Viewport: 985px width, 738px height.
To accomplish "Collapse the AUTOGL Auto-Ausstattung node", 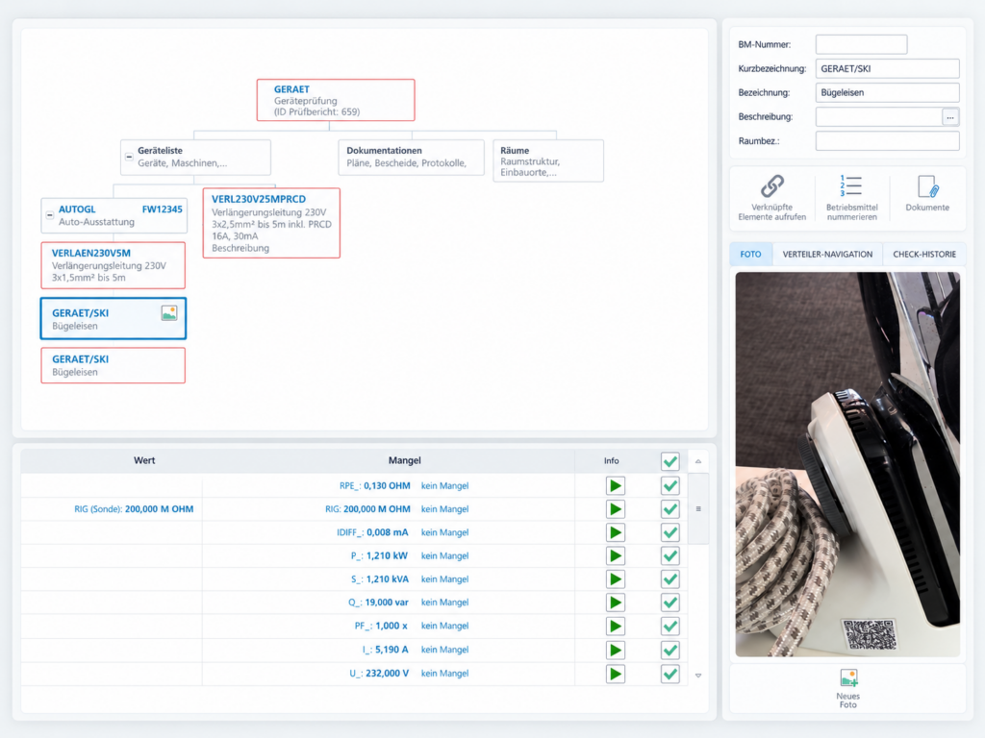I will (x=50, y=215).
